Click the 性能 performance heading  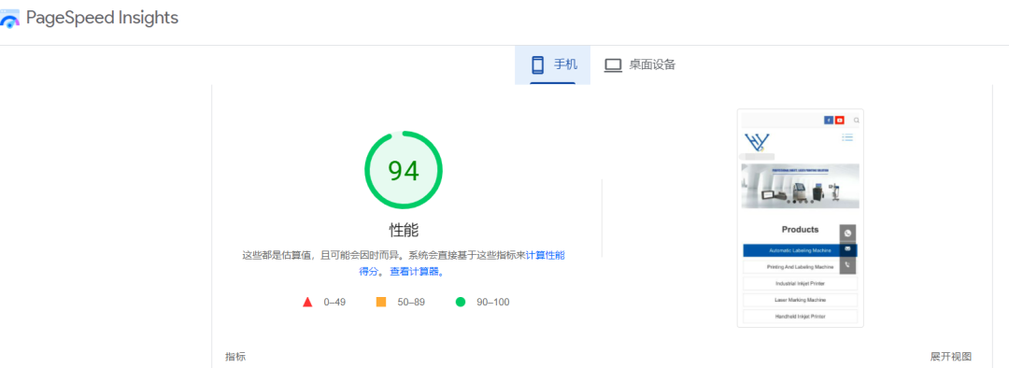click(x=404, y=230)
